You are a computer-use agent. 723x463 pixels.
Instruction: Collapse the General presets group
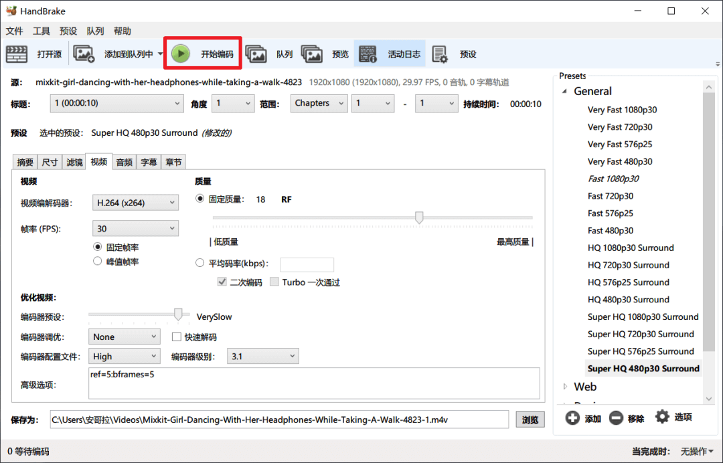(564, 91)
